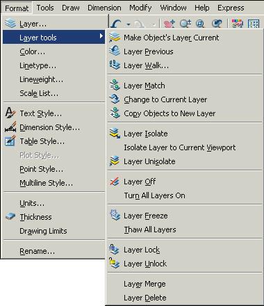Click the Layer stack icon in Format menu

pos(10,24)
